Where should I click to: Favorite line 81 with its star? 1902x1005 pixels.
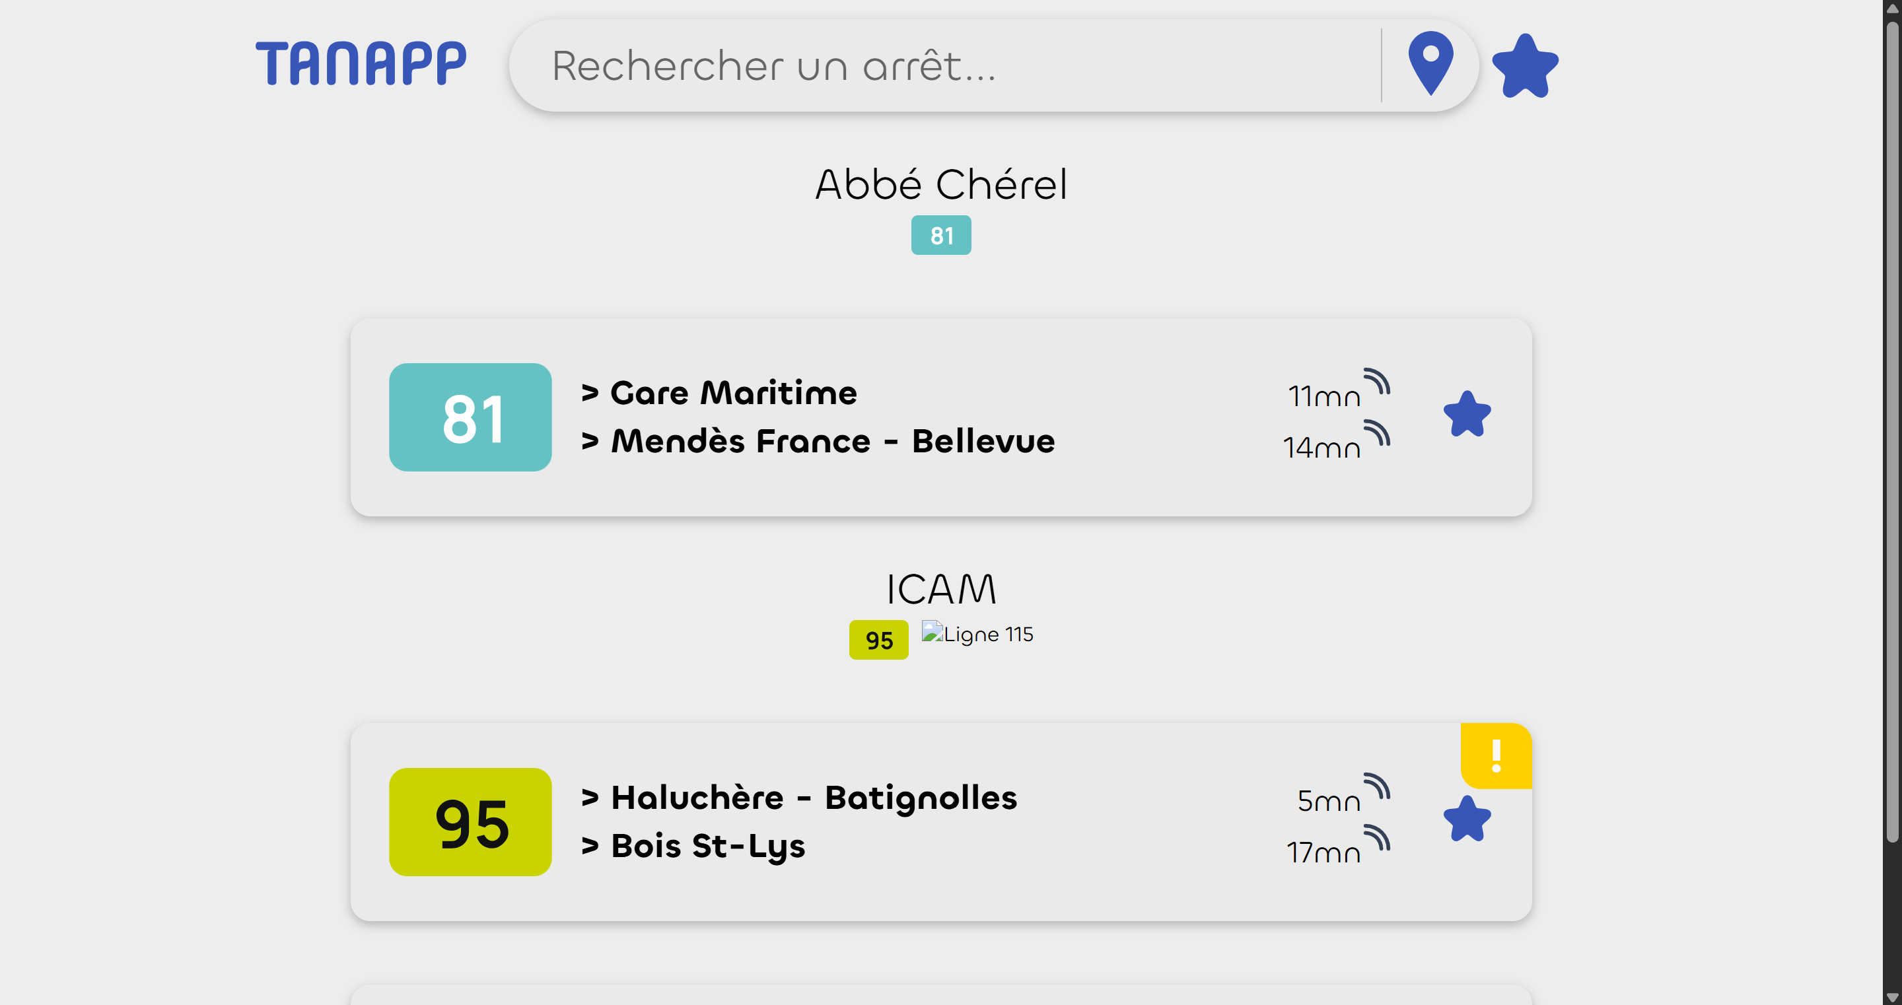click(1466, 414)
